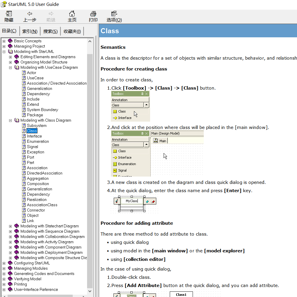Viewport: 297px width, 297px height.
Task: Select the Part topic
Action: coord(30,163)
